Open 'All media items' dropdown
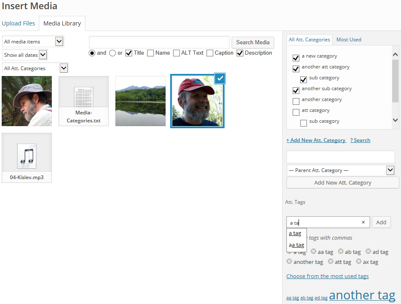This screenshot has width=401, height=304. [x=33, y=41]
